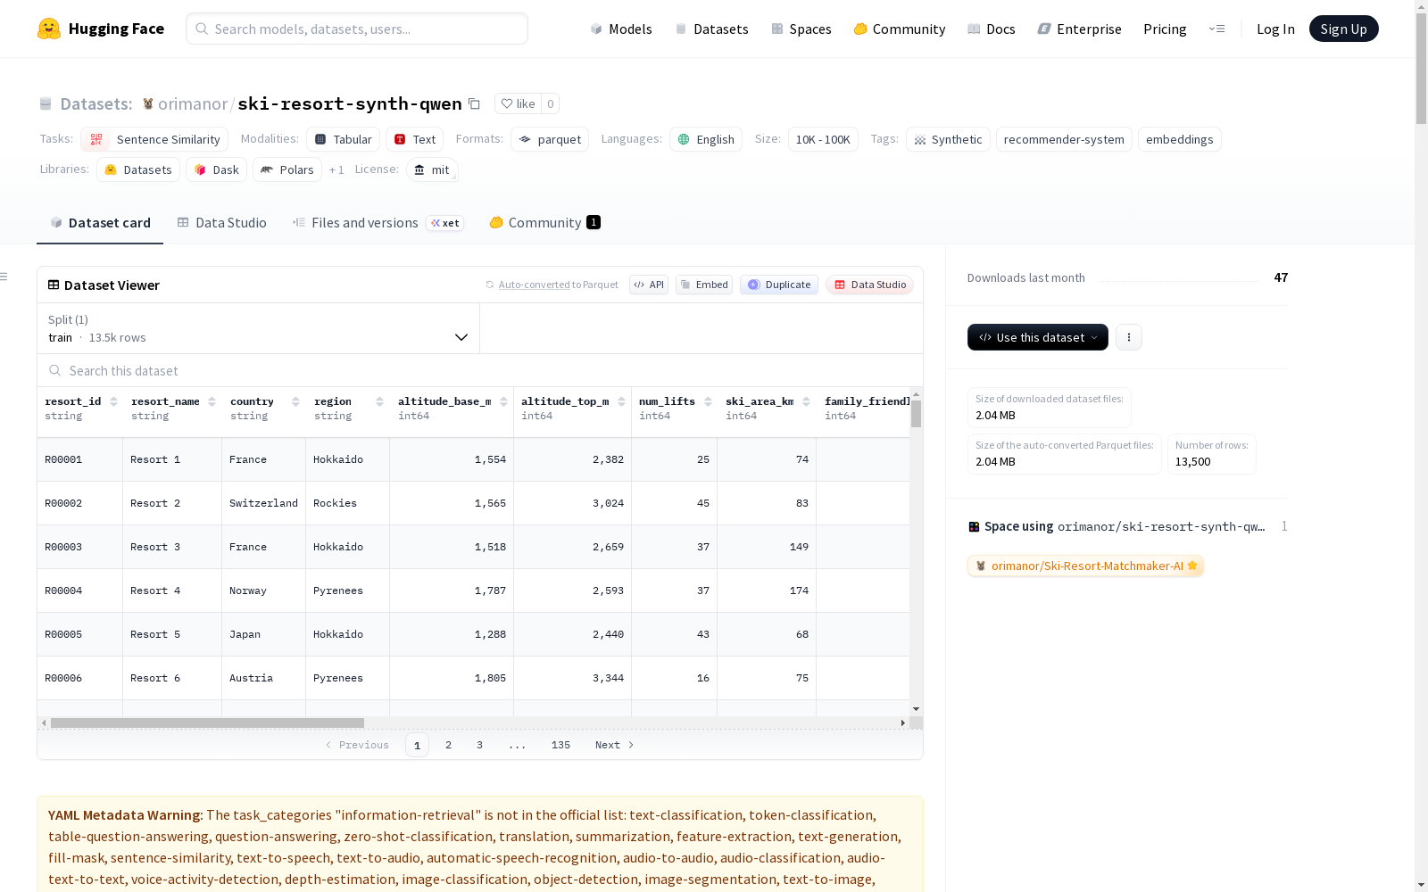The height and width of the screenshot is (892, 1428).
Task: Click the API button in Dataset Viewer
Action: (x=649, y=285)
